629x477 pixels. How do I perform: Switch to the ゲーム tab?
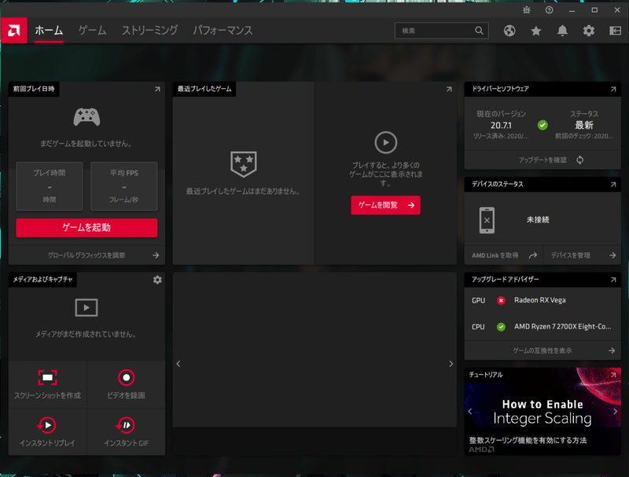tap(90, 31)
